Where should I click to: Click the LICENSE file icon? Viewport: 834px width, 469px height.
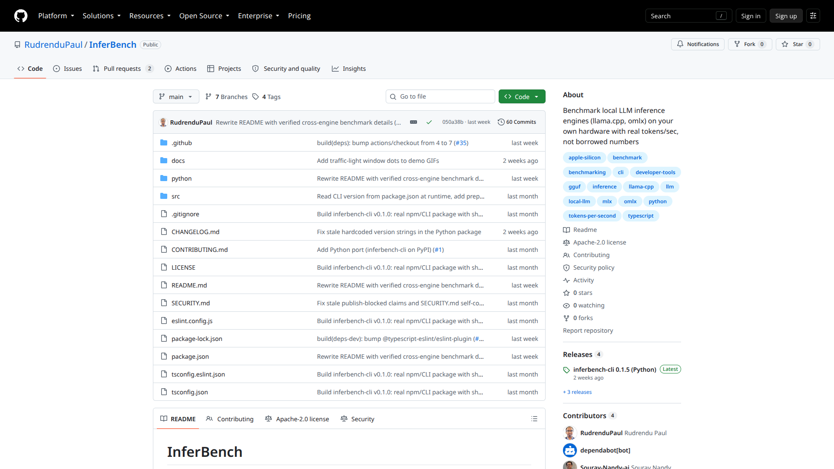164,268
